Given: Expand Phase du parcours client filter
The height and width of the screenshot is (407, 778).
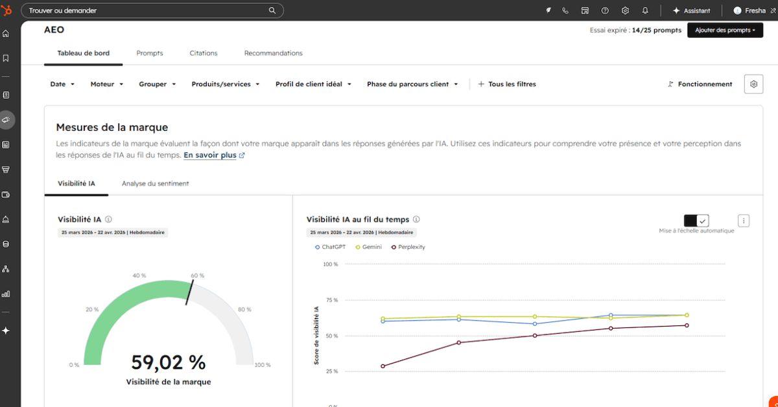Looking at the screenshot, I should 413,84.
